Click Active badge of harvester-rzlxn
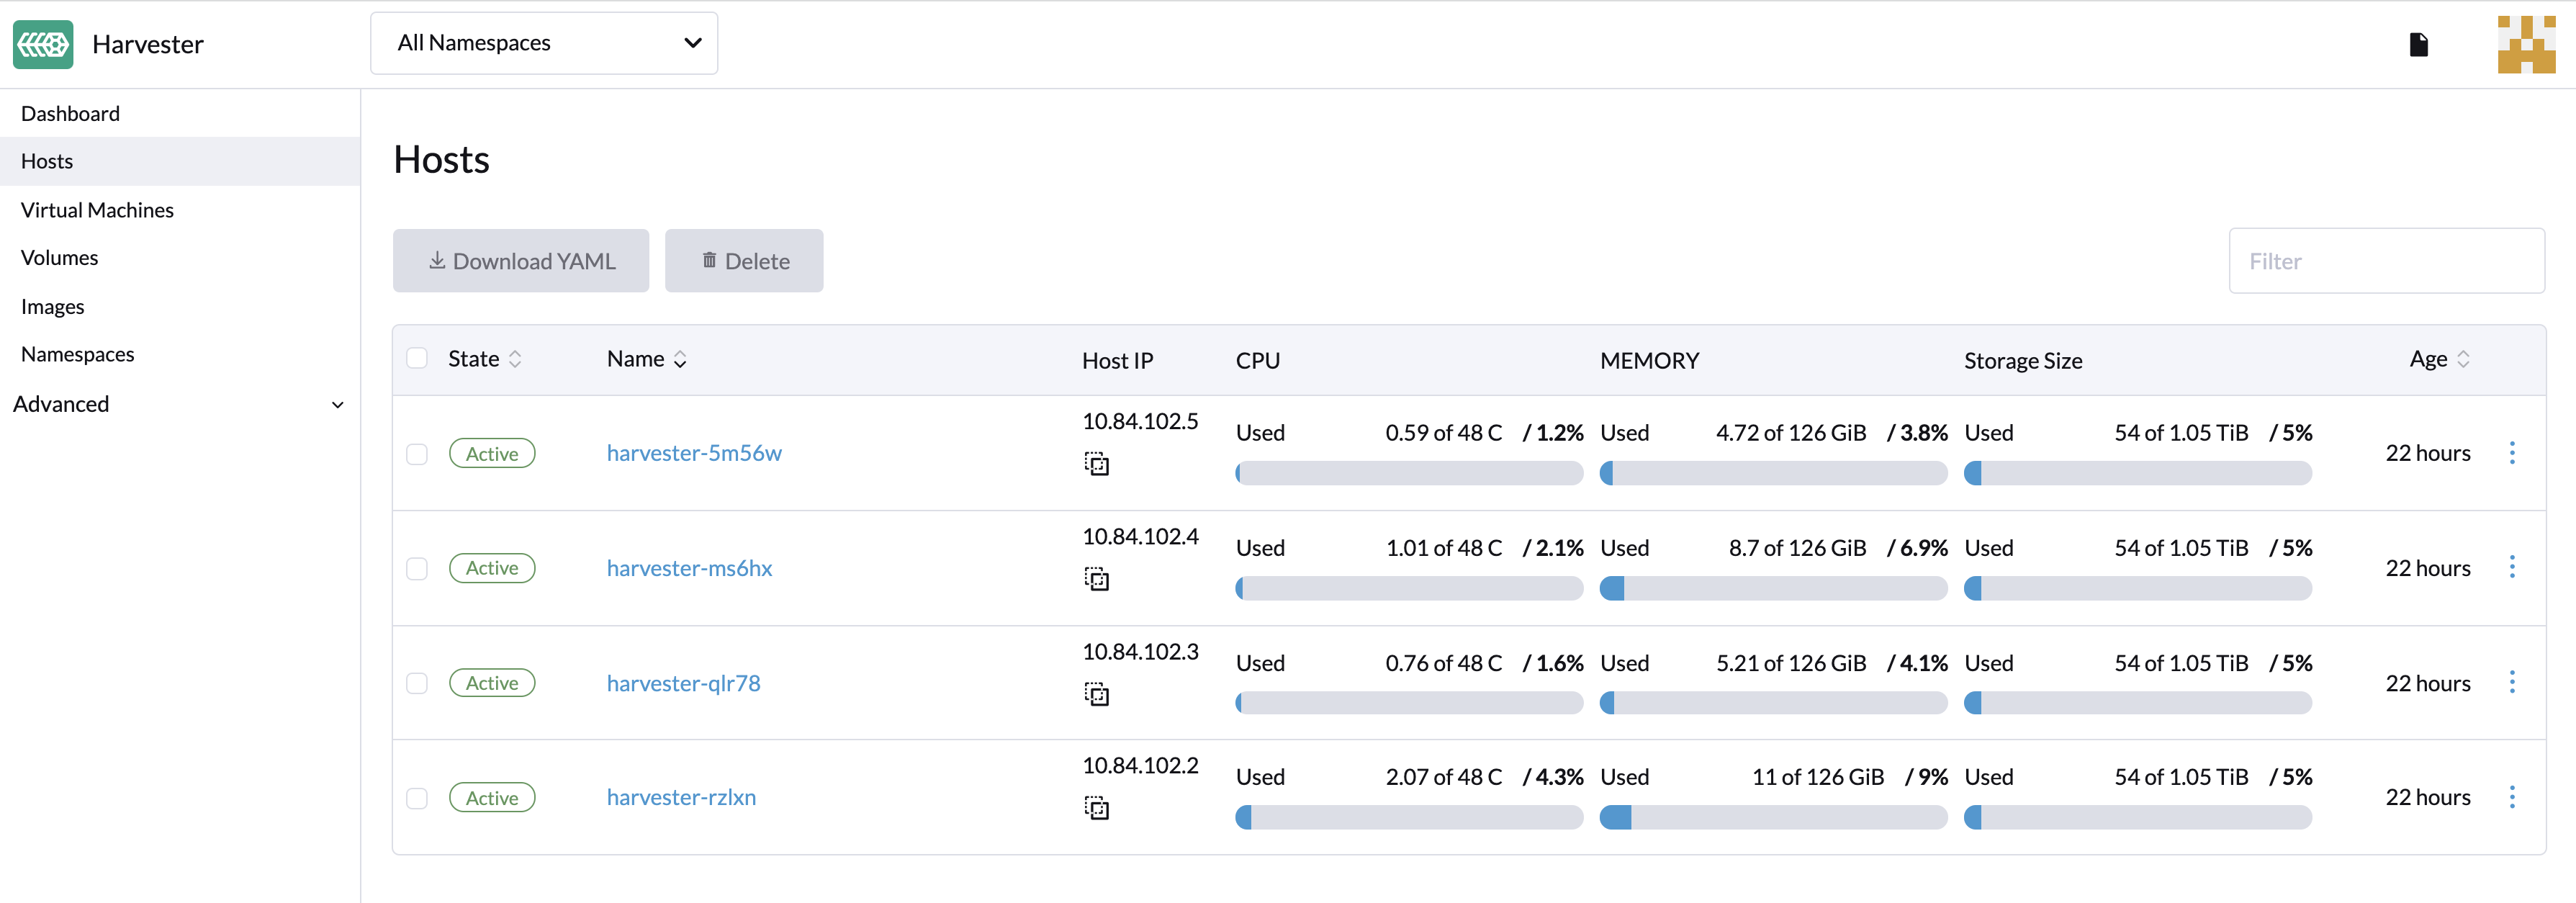 tap(492, 797)
